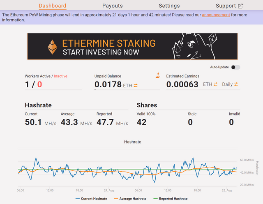Click the external-link icon beside Support

click(240, 6)
